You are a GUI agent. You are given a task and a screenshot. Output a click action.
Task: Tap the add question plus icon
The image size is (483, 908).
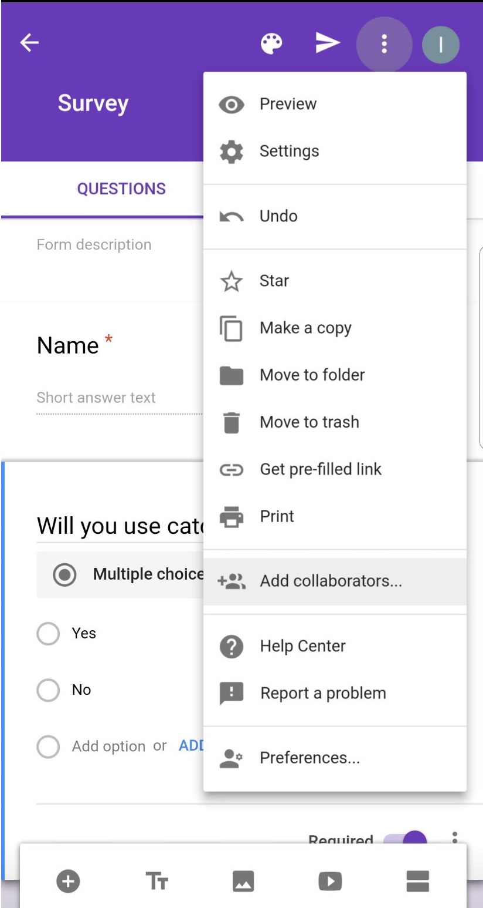point(68,881)
